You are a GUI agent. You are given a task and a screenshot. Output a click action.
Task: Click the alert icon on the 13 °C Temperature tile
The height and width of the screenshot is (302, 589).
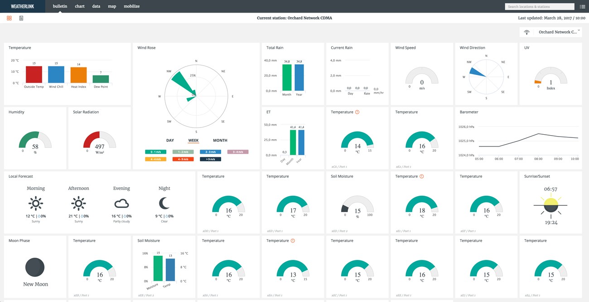pos(293,241)
